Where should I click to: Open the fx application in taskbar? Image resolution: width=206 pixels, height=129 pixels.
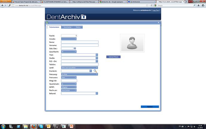pyautogui.click(x=56, y=127)
